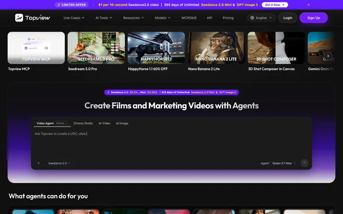The height and width of the screenshot is (214, 343).
Task: Click the send arrow button
Action: click(304, 163)
